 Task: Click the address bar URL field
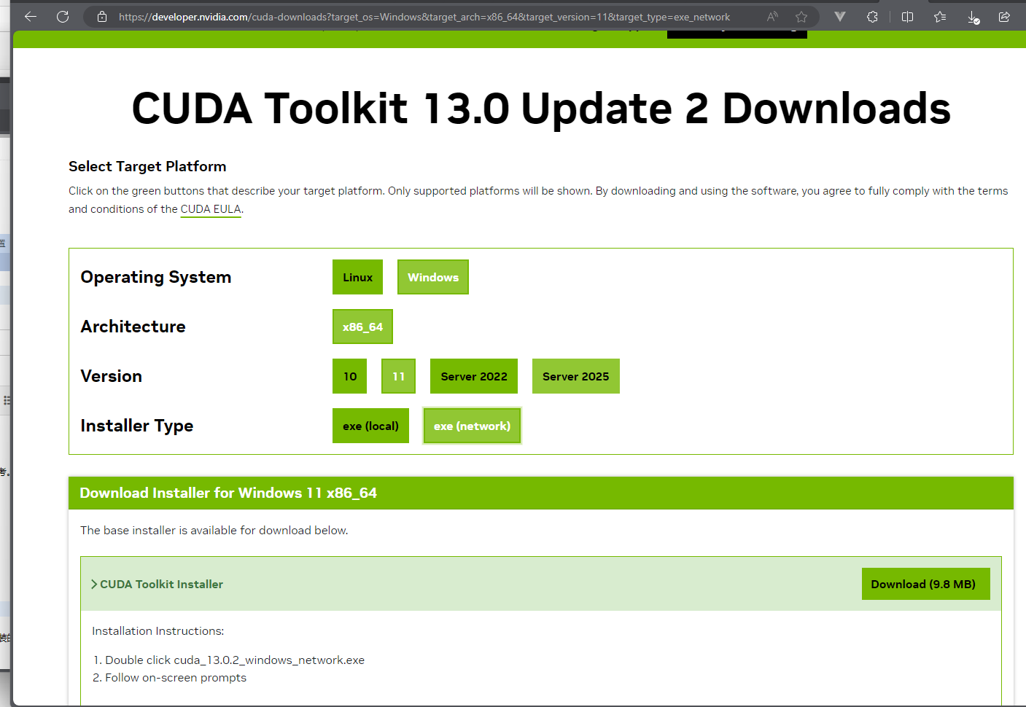(x=424, y=17)
